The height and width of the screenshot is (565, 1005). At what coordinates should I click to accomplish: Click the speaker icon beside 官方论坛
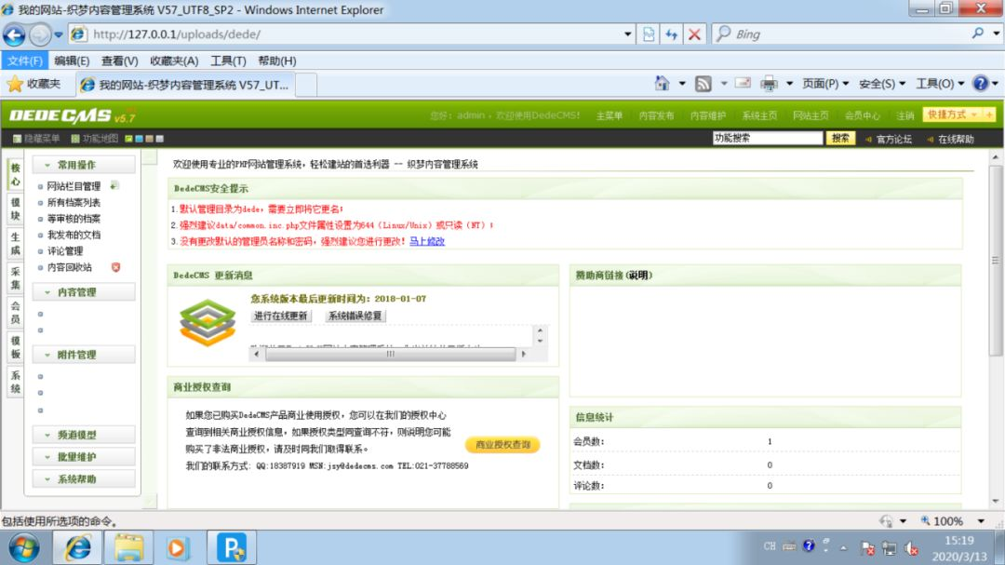(869, 139)
